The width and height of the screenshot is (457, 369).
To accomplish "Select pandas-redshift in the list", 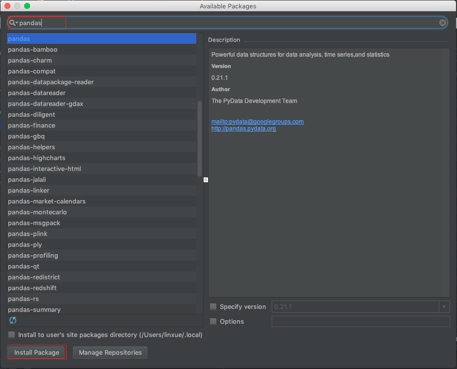I will pyautogui.click(x=102, y=288).
